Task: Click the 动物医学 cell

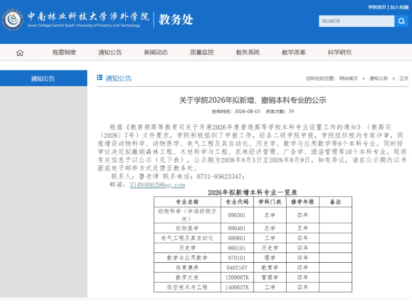Action: point(187,228)
